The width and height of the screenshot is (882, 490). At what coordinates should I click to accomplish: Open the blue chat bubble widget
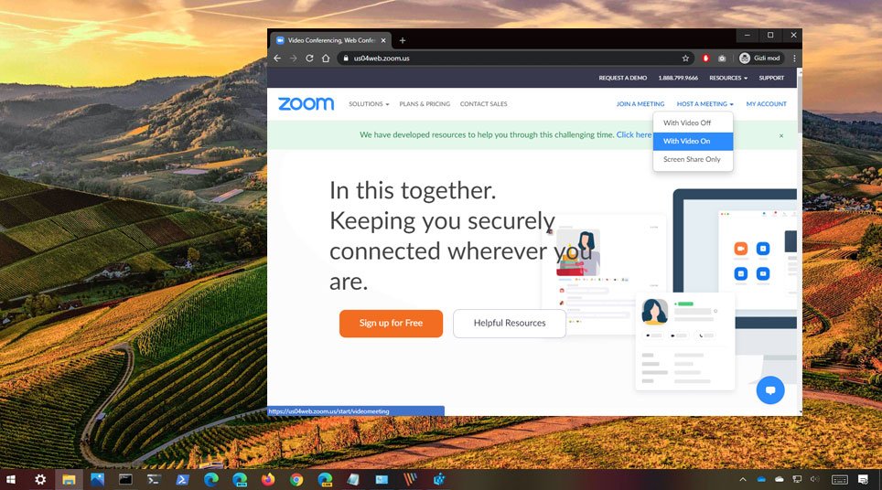click(x=770, y=390)
